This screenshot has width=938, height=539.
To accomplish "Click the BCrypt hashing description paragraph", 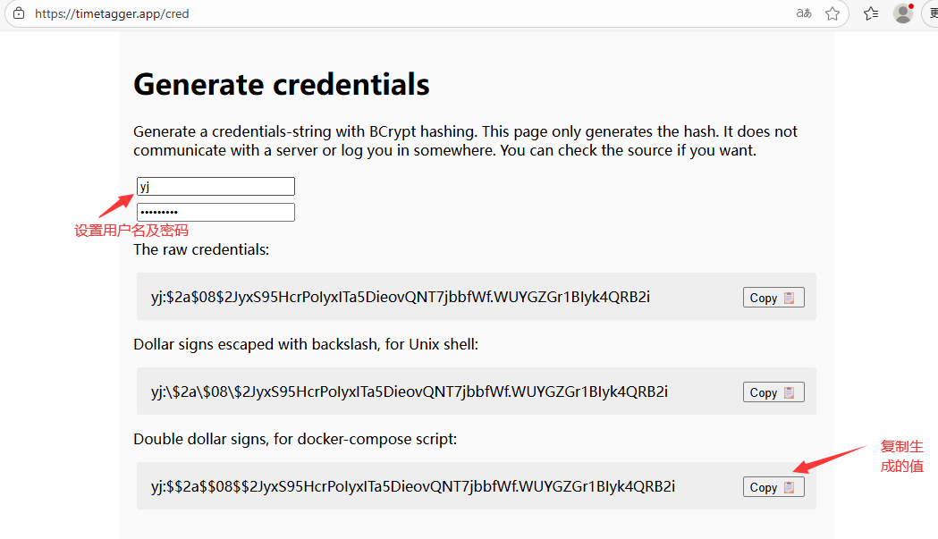I will pos(465,140).
